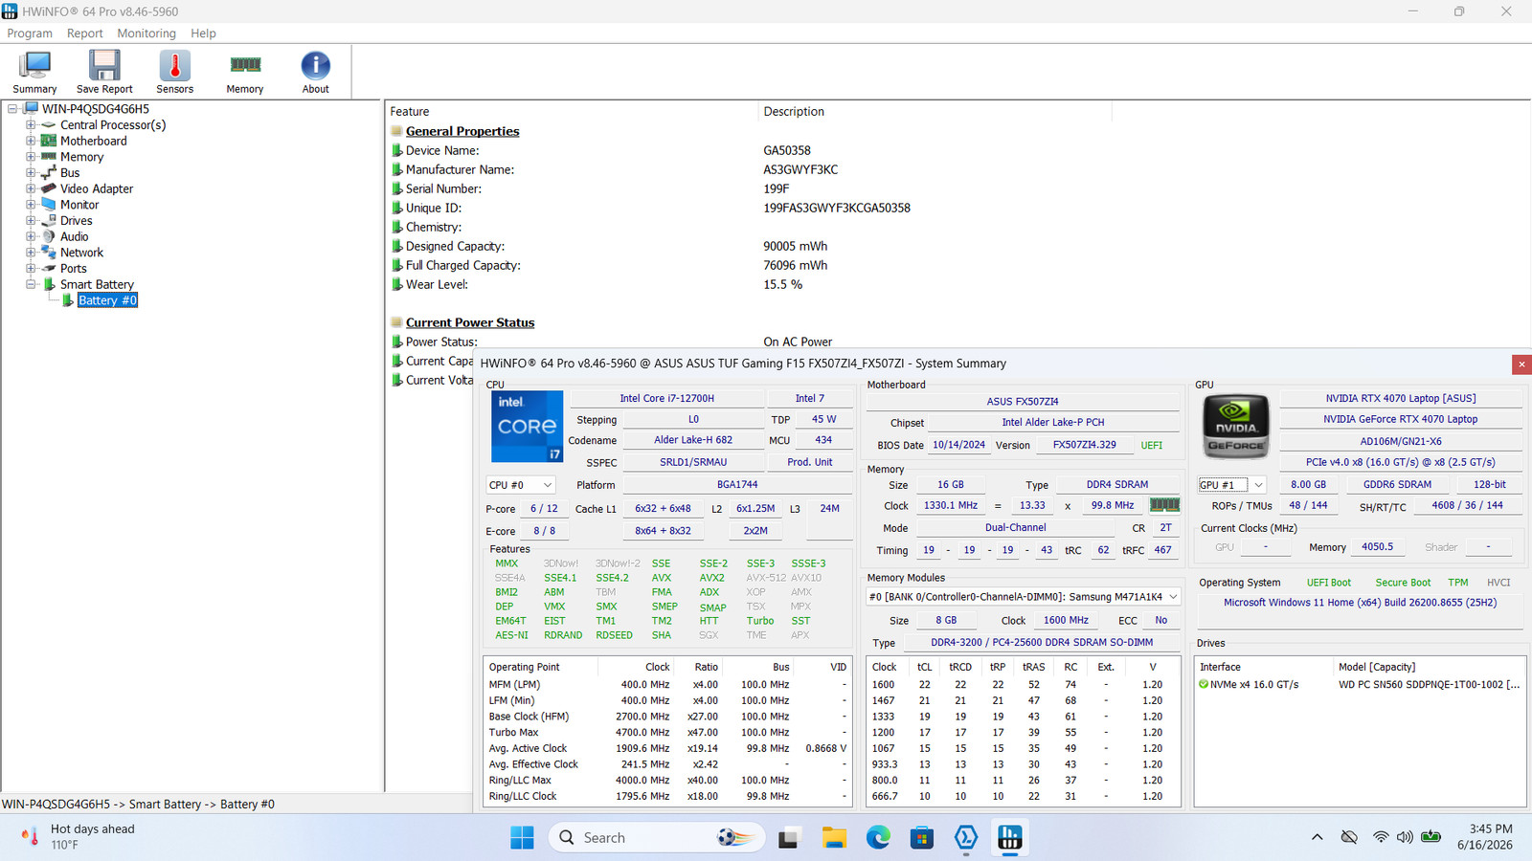Expand the Bus tree node

(x=31, y=172)
